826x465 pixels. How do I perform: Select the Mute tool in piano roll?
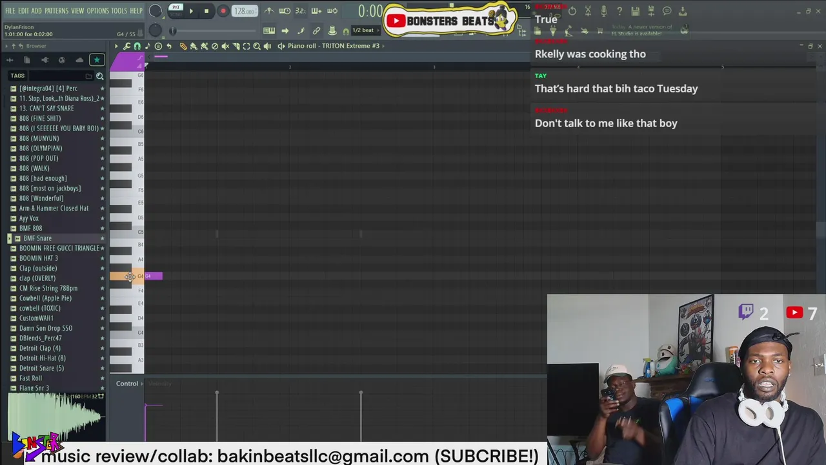(x=225, y=46)
